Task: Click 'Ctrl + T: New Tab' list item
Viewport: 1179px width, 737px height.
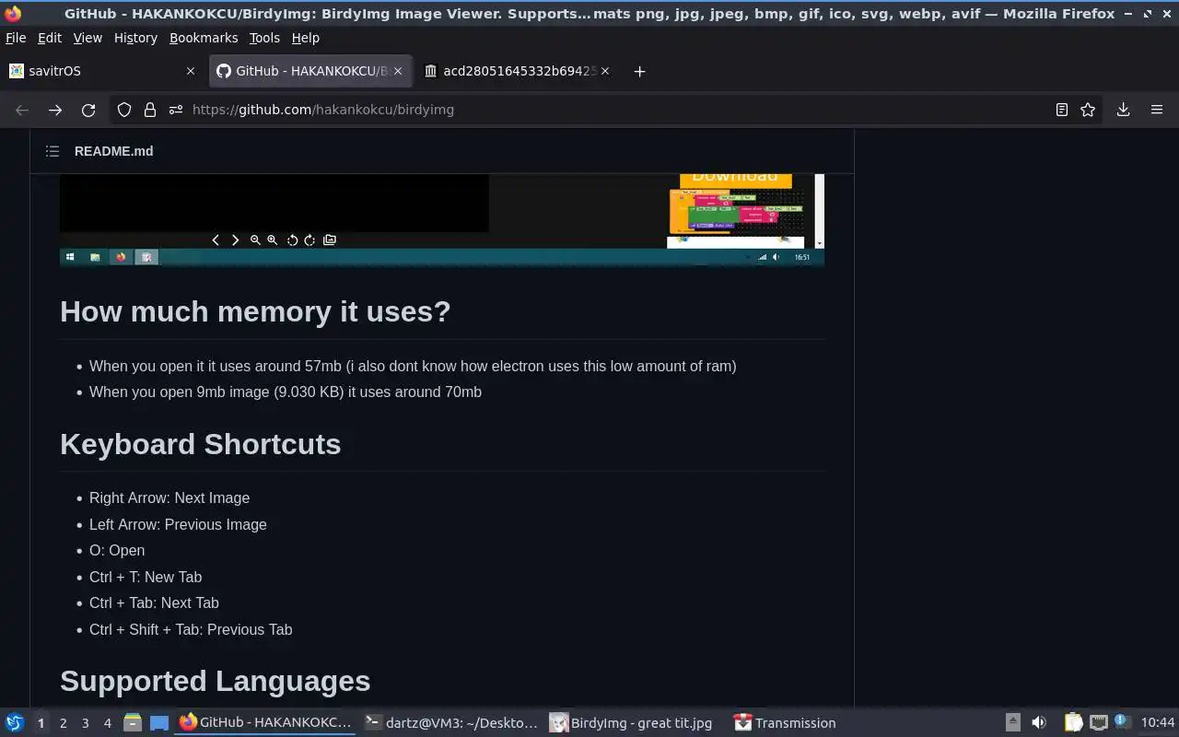Action: coord(146,577)
